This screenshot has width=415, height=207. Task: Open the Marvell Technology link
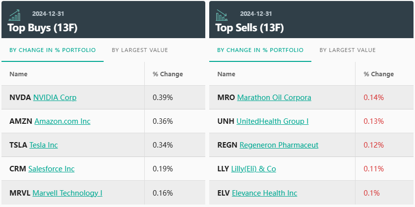[x=67, y=193]
